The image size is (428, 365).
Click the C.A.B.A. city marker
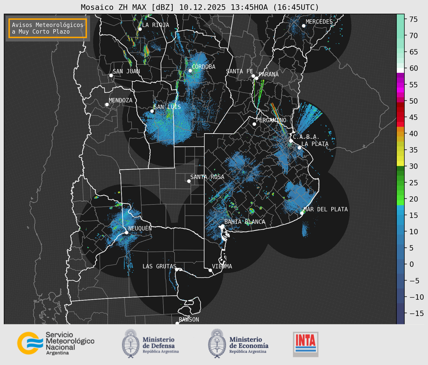(x=291, y=141)
